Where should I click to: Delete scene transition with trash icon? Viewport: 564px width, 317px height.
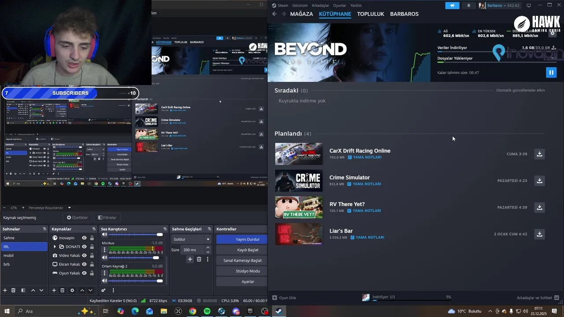coord(199,259)
